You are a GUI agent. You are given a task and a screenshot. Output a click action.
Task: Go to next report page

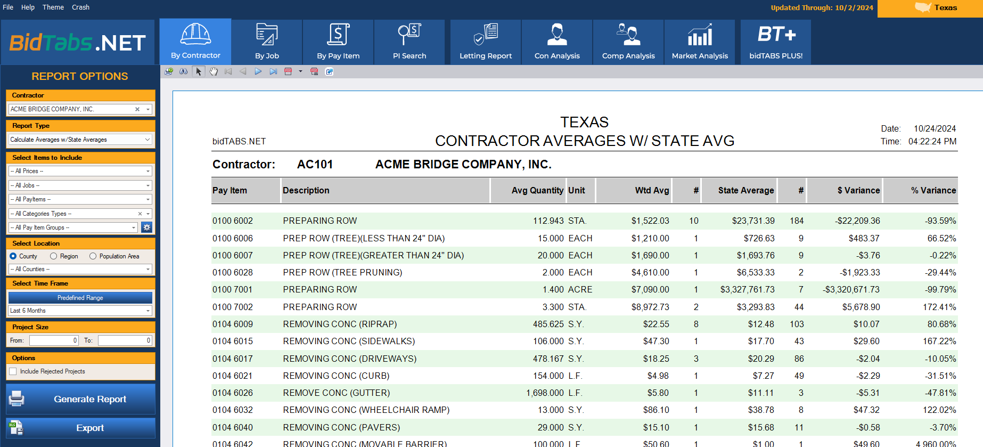[x=258, y=71]
